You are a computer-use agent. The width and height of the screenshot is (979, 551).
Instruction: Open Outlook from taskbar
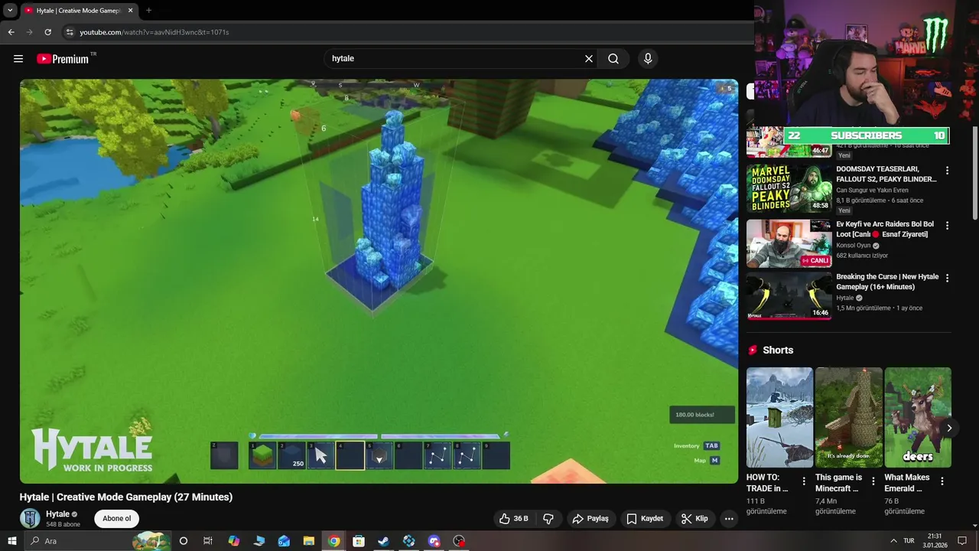point(284,541)
